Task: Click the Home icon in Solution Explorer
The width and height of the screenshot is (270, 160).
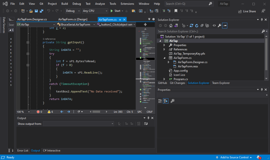Action: (x=171, y=26)
